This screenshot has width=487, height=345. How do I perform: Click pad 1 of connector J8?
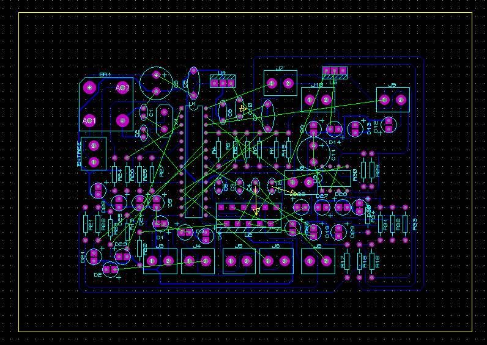coord(292,183)
